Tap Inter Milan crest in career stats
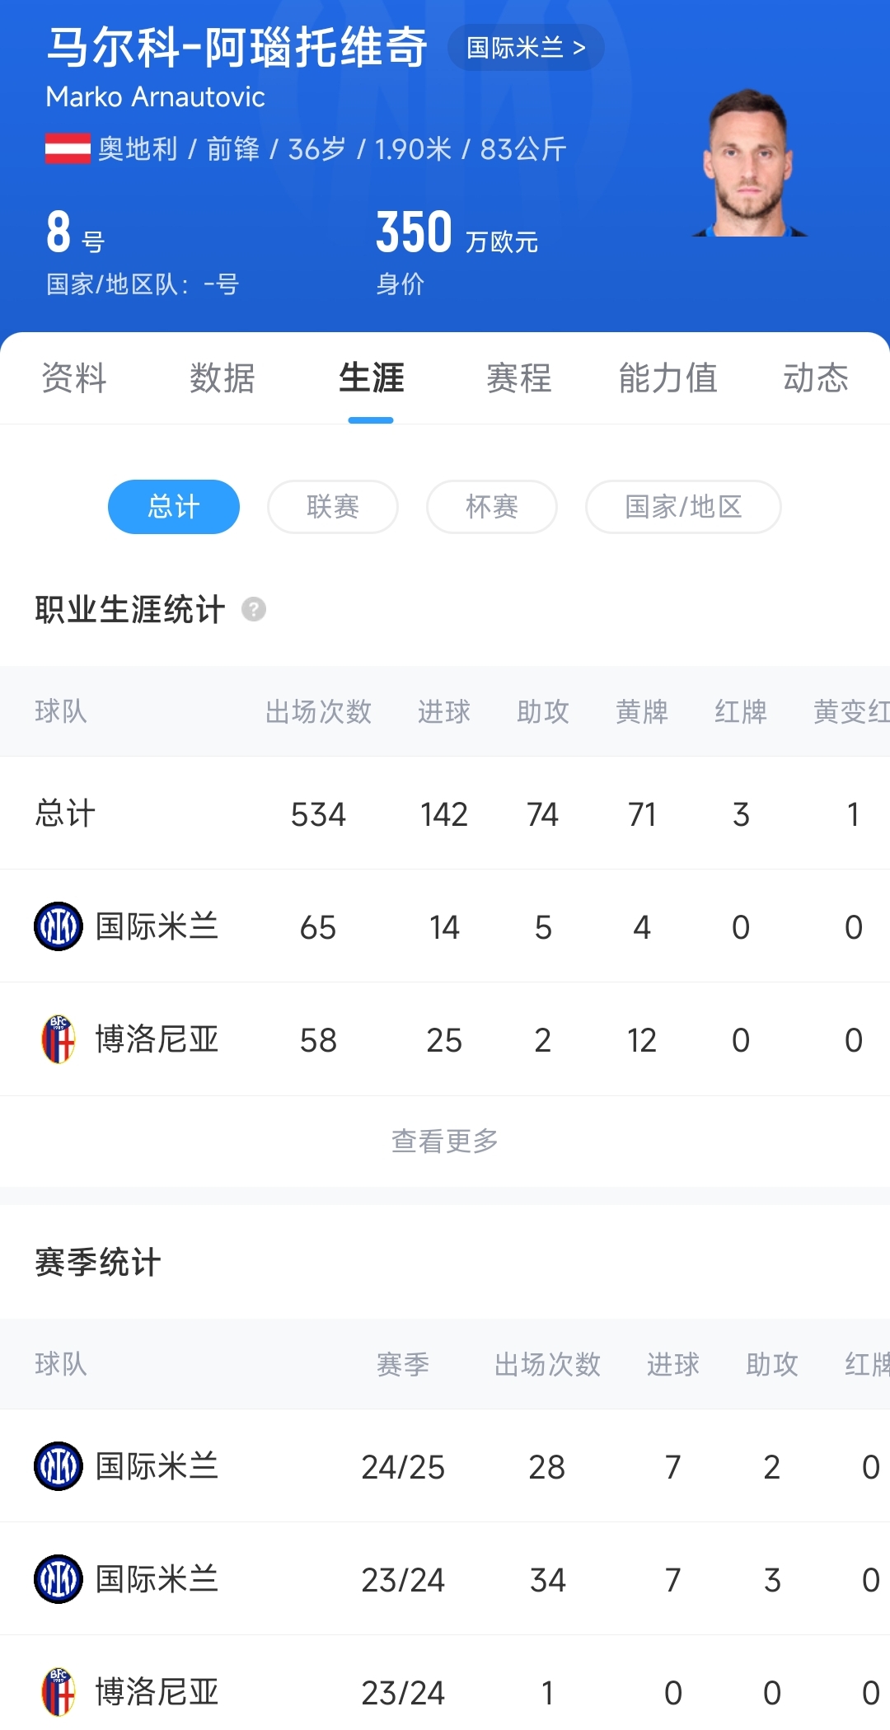Image resolution: width=890 pixels, height=1730 pixels. 59,926
